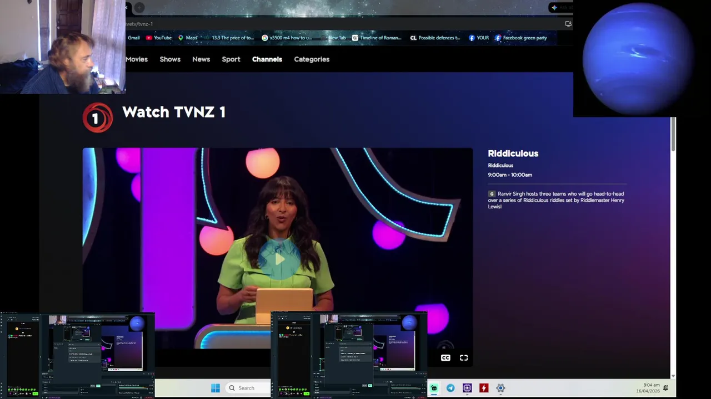Open a new browser tab with plus button
The image size is (711, 399).
point(139,7)
